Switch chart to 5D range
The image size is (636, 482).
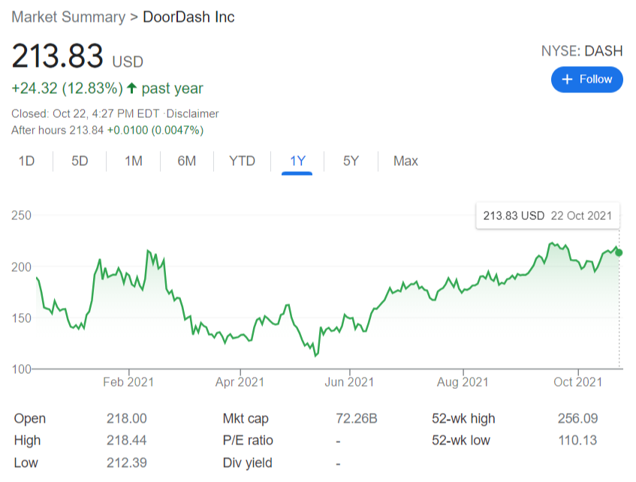[80, 161]
